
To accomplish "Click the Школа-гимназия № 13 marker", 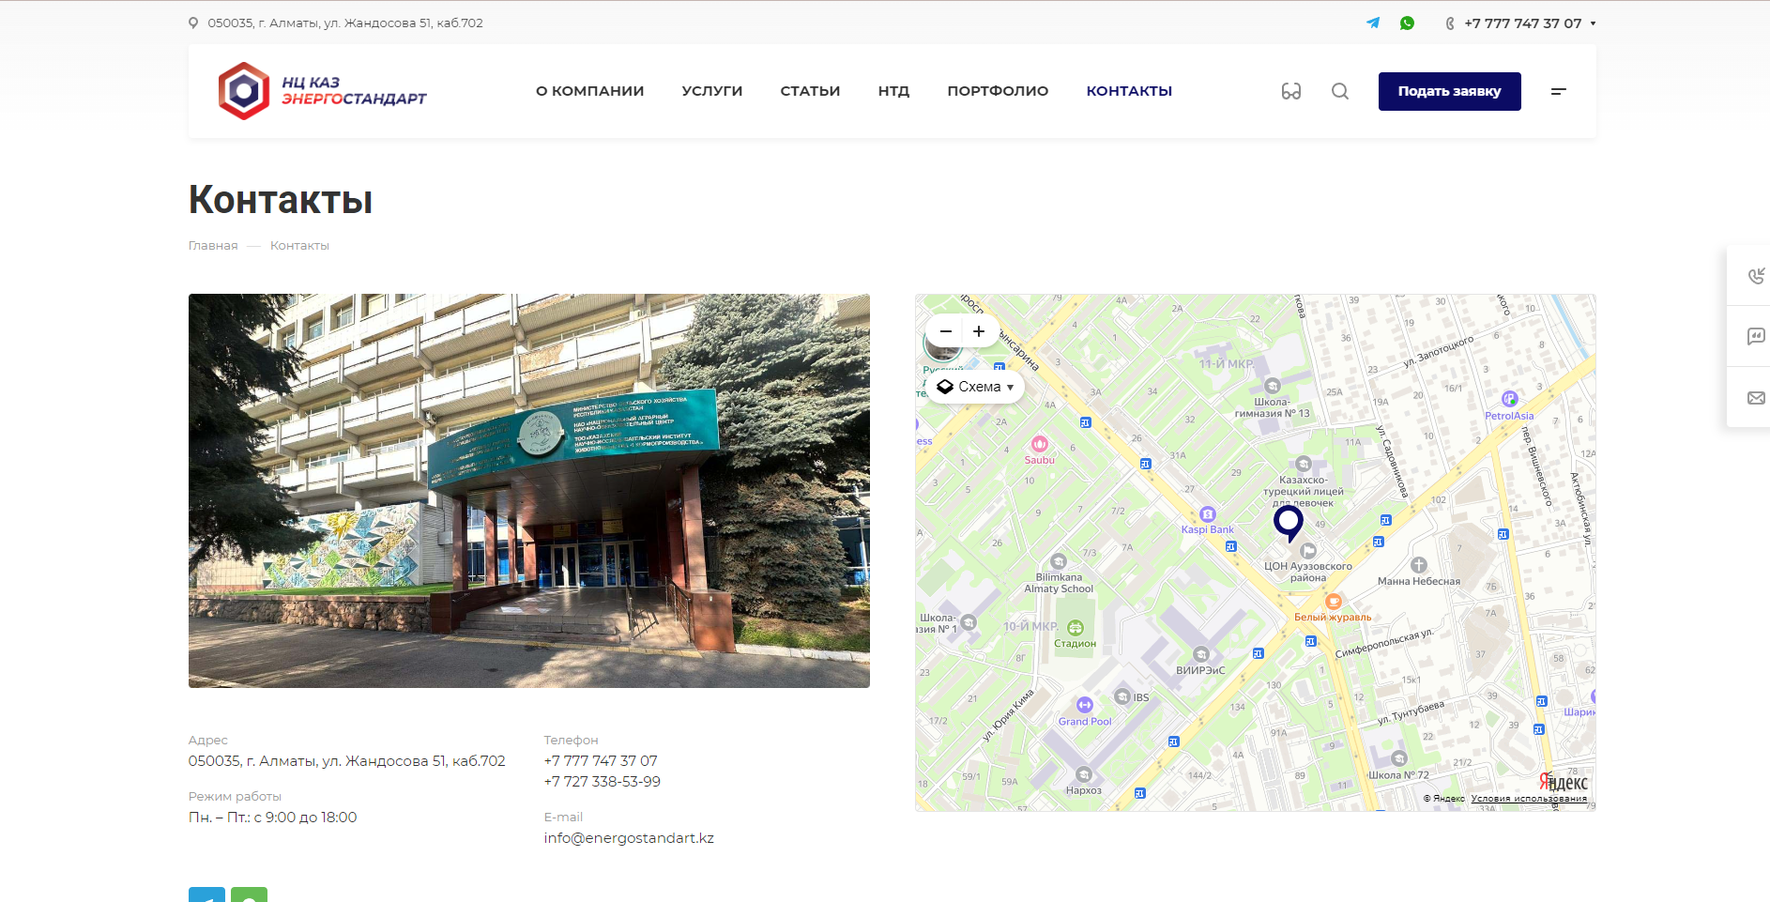I will pyautogui.click(x=1273, y=386).
